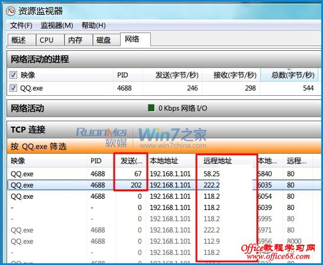Toggle the 映像 select-all checkbox
The image size is (323, 265).
[13, 75]
